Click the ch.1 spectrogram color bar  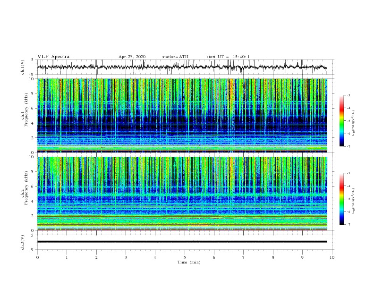341,121
